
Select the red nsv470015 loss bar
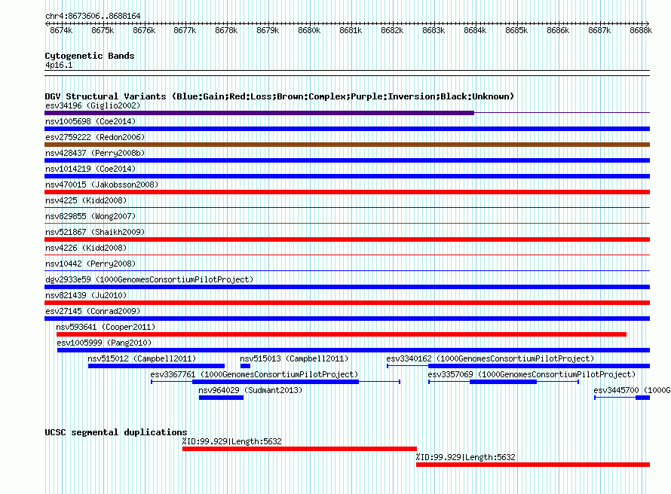point(347,192)
